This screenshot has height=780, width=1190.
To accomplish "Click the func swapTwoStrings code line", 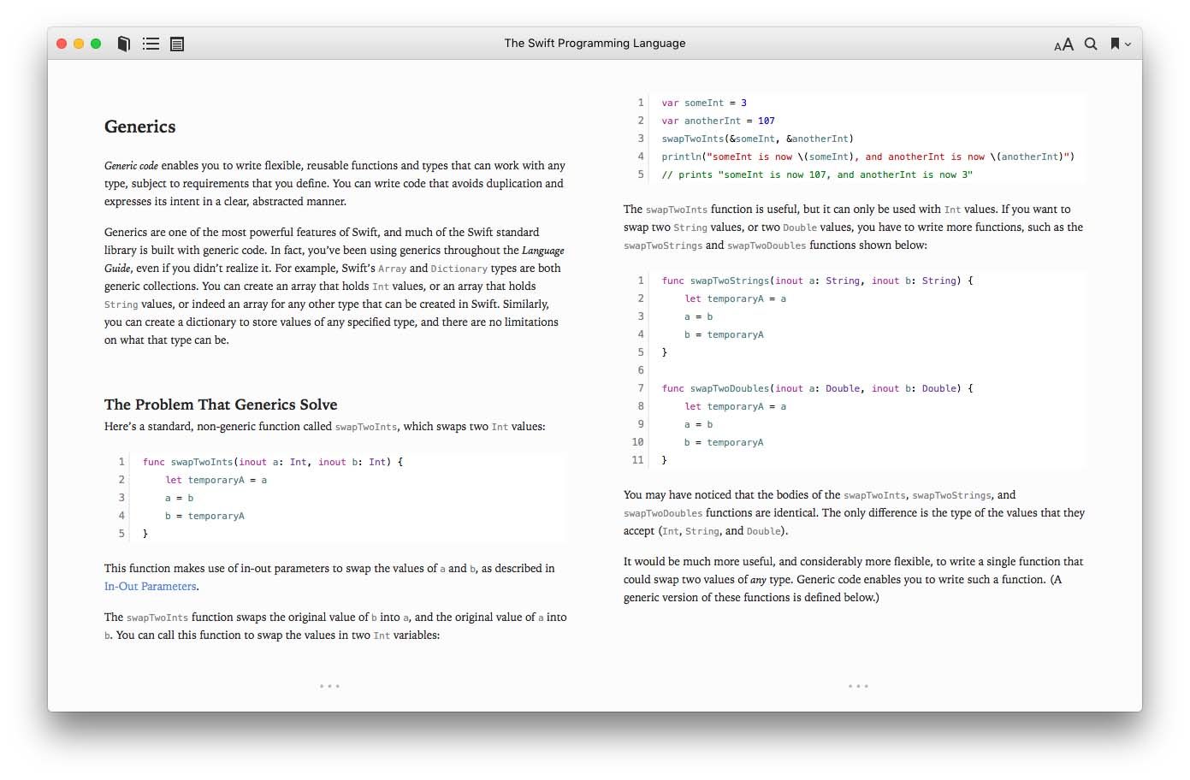I will (817, 281).
